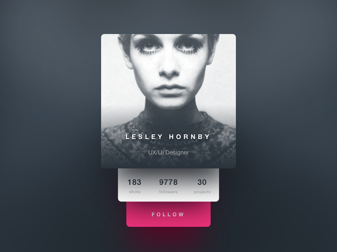Click the shots label under 183
This screenshot has height=252, width=337.
pos(135,192)
